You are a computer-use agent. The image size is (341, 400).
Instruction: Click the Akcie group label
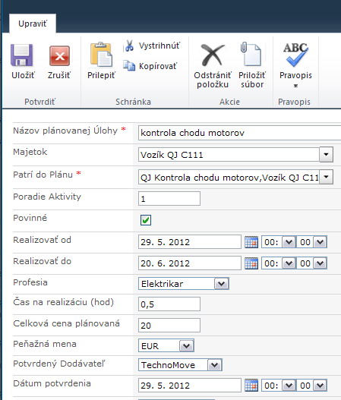pyautogui.click(x=229, y=102)
